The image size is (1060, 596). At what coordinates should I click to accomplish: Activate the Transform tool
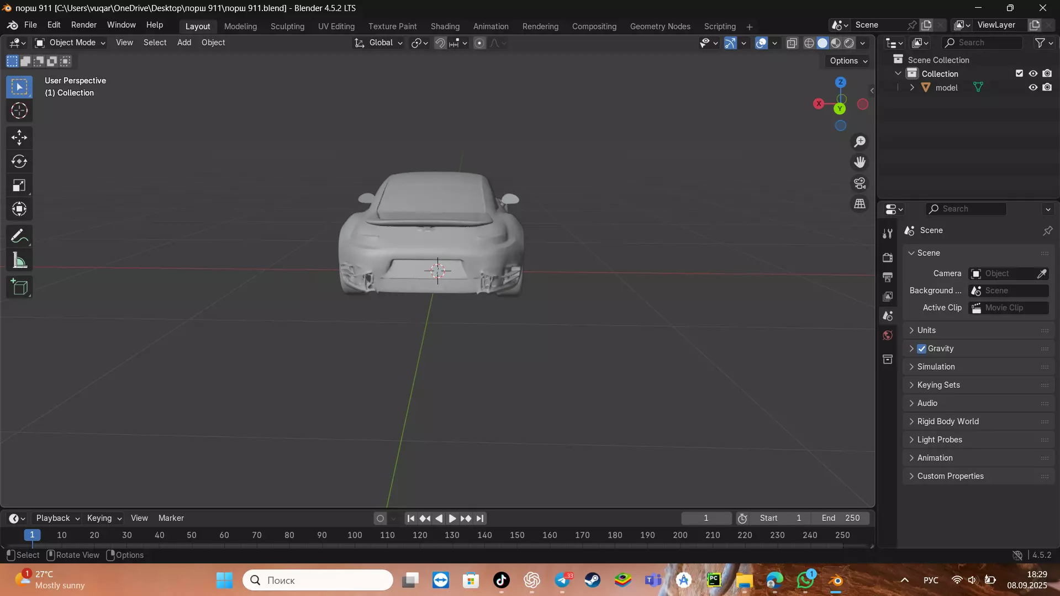point(19,209)
